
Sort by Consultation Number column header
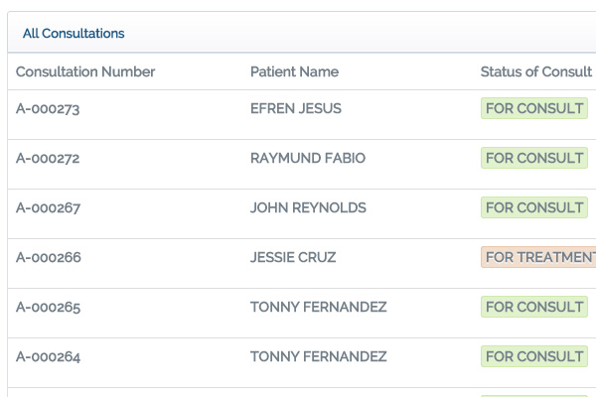85,71
